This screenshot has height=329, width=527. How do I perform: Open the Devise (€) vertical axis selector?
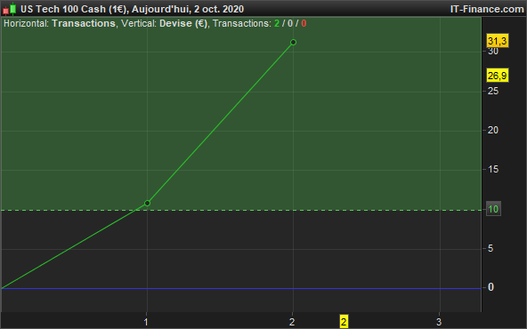[183, 23]
